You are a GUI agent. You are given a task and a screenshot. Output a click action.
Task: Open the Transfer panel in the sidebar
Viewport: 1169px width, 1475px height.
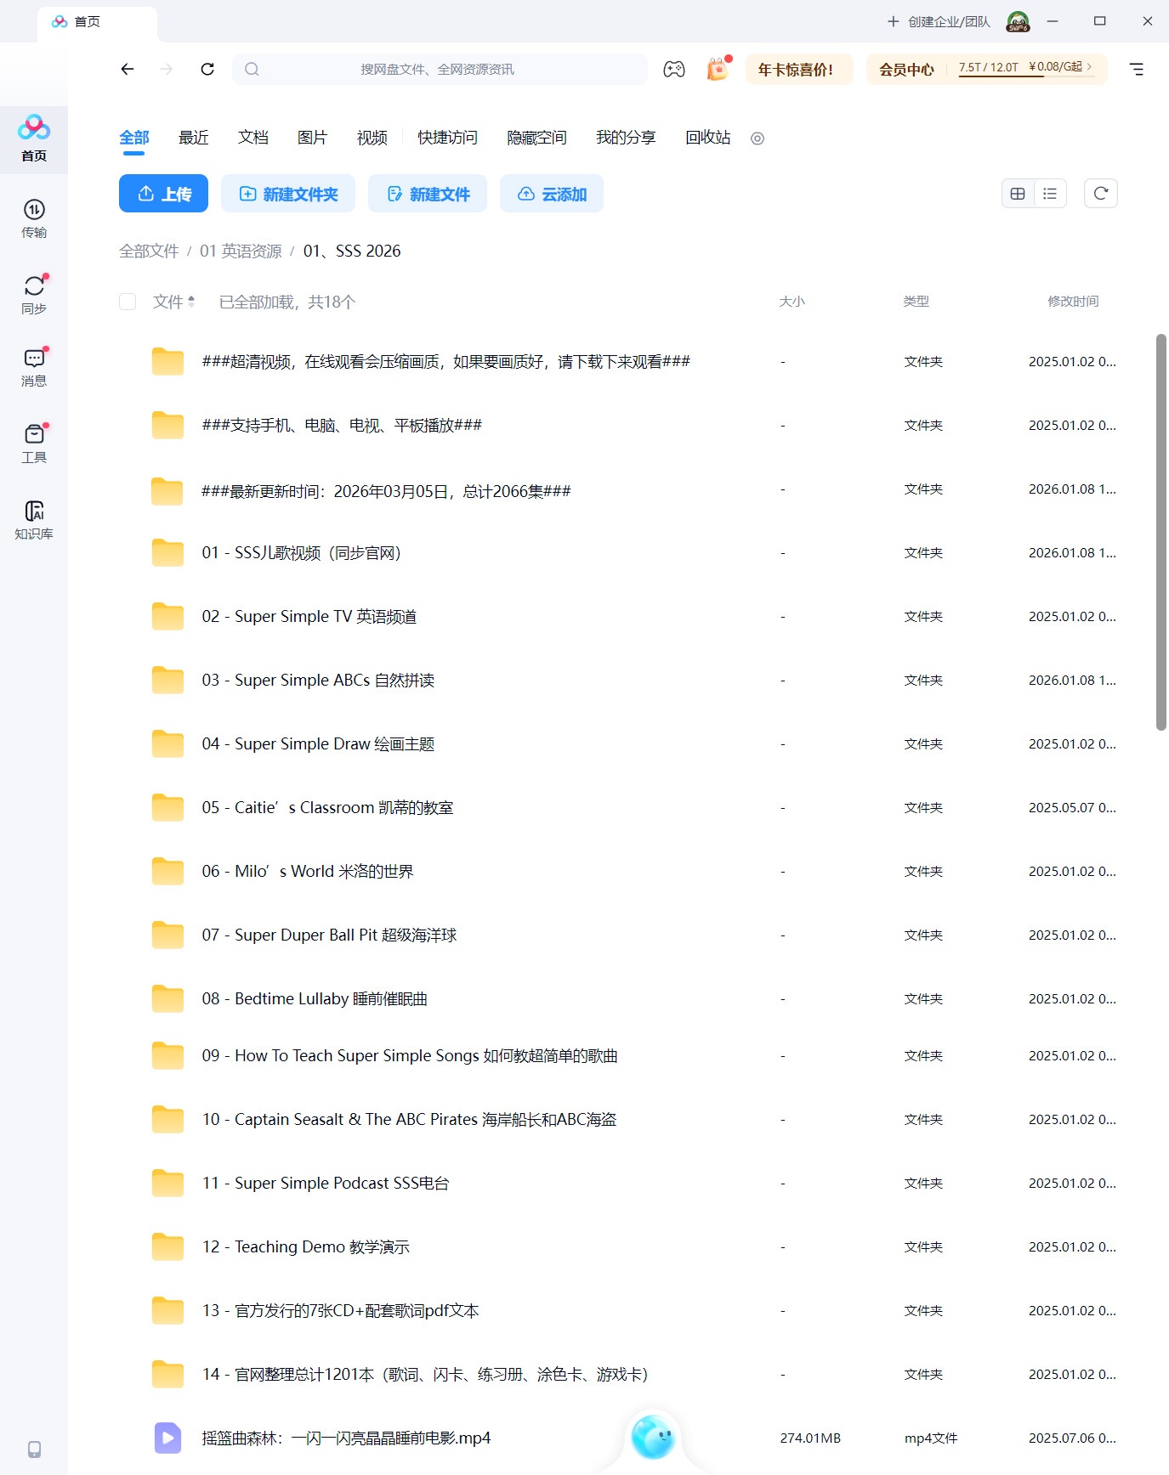tap(34, 218)
